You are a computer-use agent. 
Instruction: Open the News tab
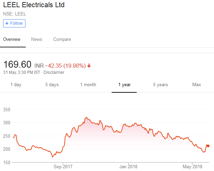click(x=37, y=39)
